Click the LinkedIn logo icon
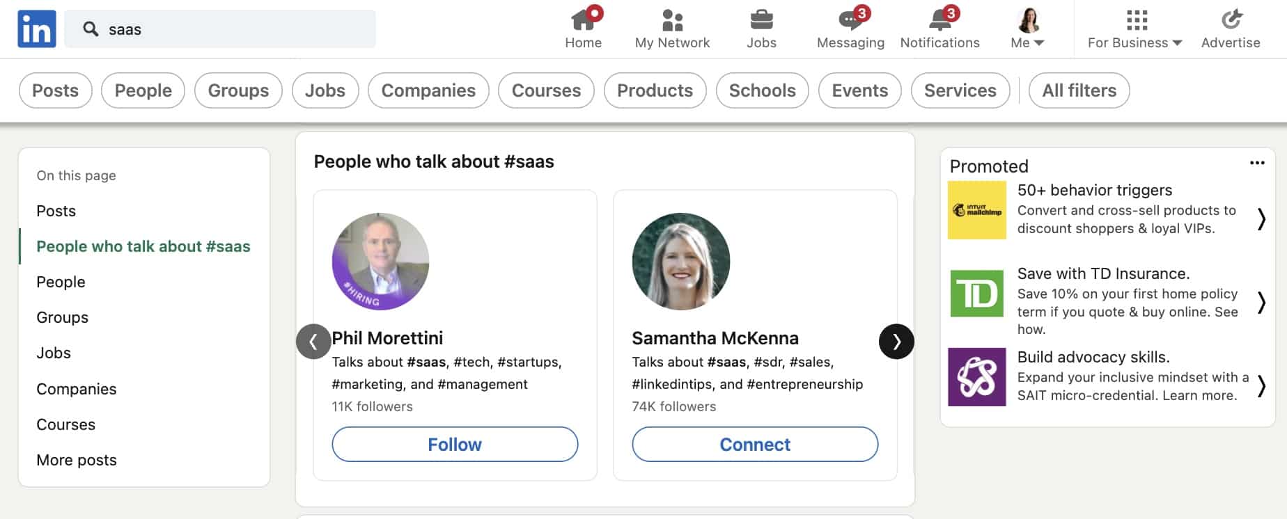The width and height of the screenshot is (1287, 519). pos(37,29)
